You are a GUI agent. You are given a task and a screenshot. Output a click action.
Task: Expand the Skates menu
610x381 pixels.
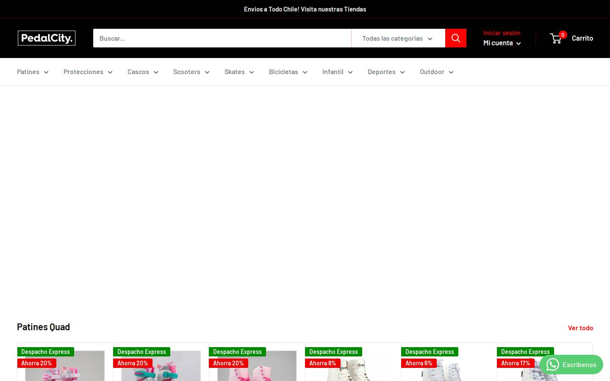(x=239, y=72)
